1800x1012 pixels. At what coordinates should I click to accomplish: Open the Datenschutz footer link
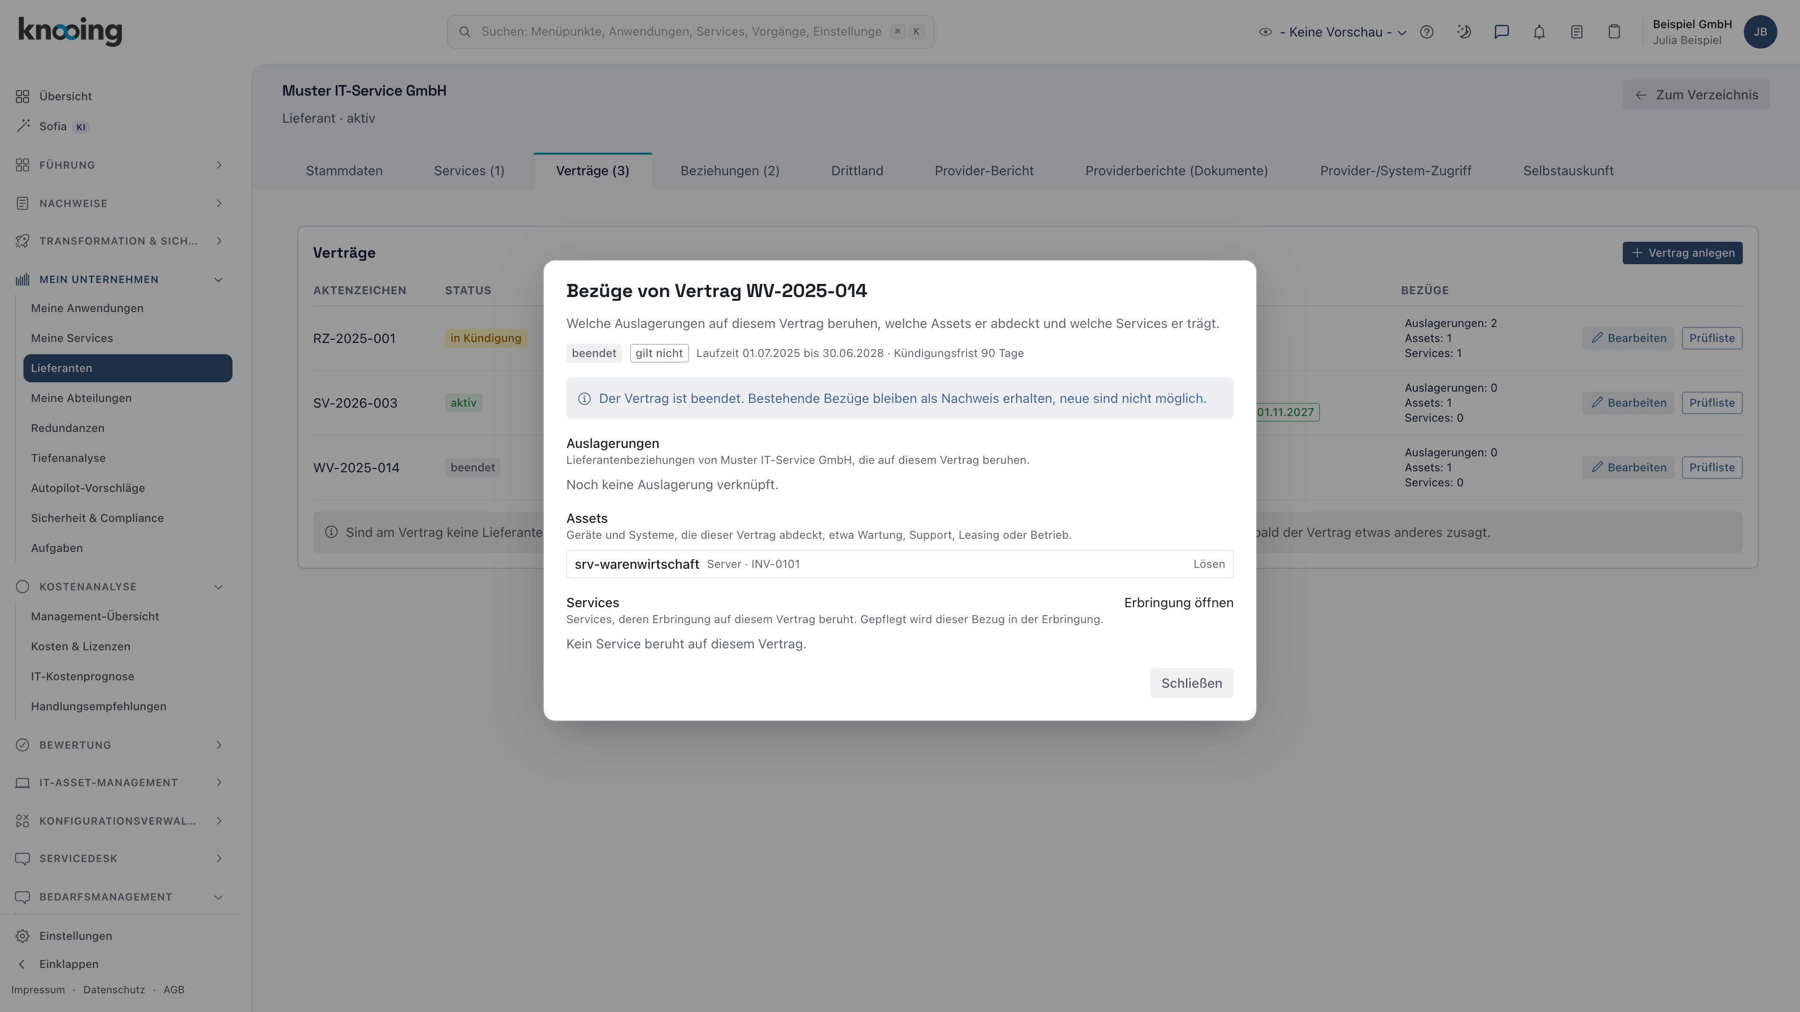point(114,990)
